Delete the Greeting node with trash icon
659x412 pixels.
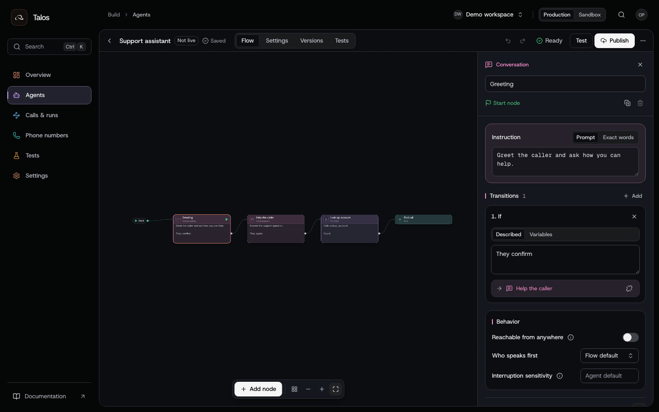tap(640, 103)
